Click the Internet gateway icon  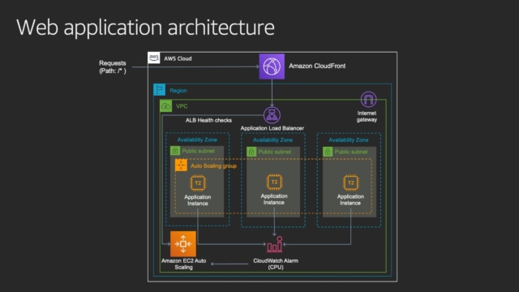click(x=368, y=99)
